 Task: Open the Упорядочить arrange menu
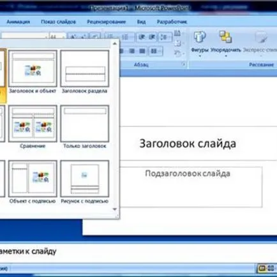pos(226,43)
